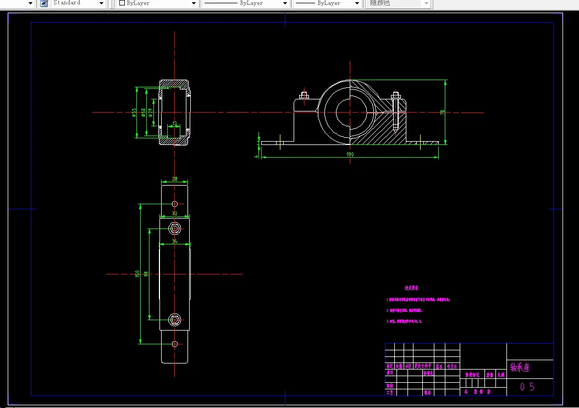
Task: Open the ByLayer lineweight dropdown
Action: [x=357, y=3]
